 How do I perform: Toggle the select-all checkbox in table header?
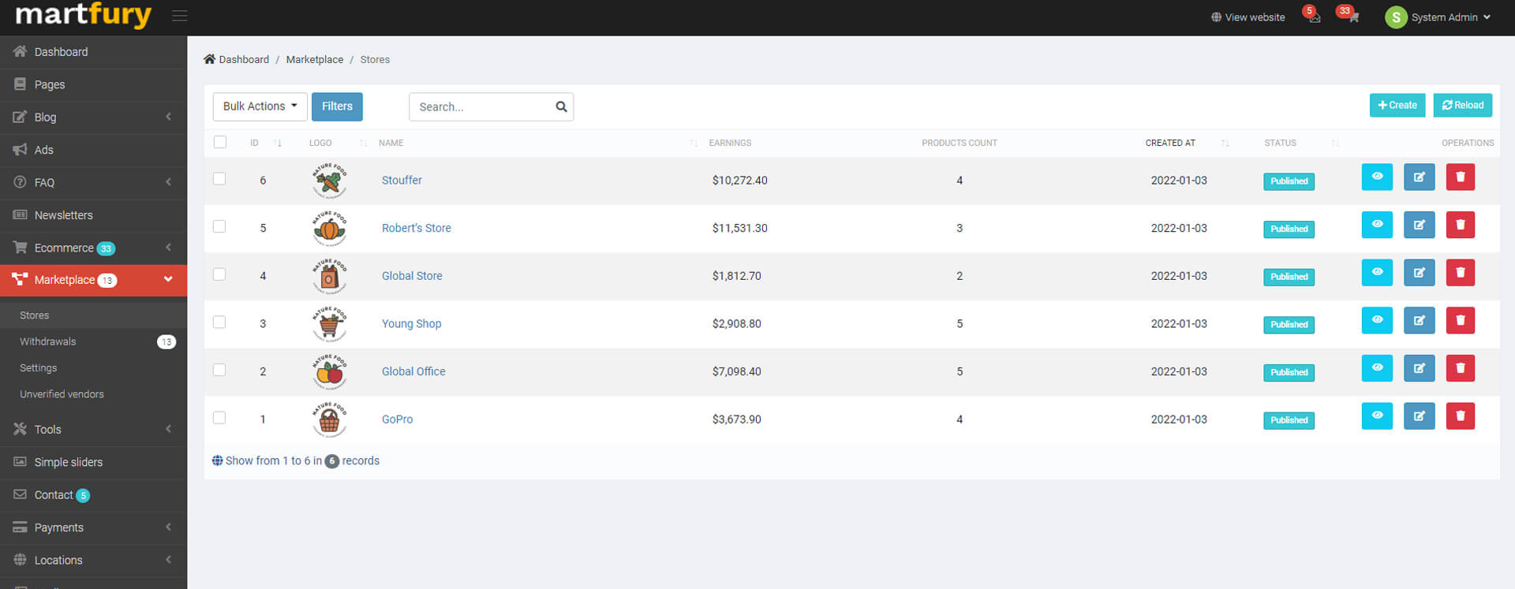coord(220,142)
